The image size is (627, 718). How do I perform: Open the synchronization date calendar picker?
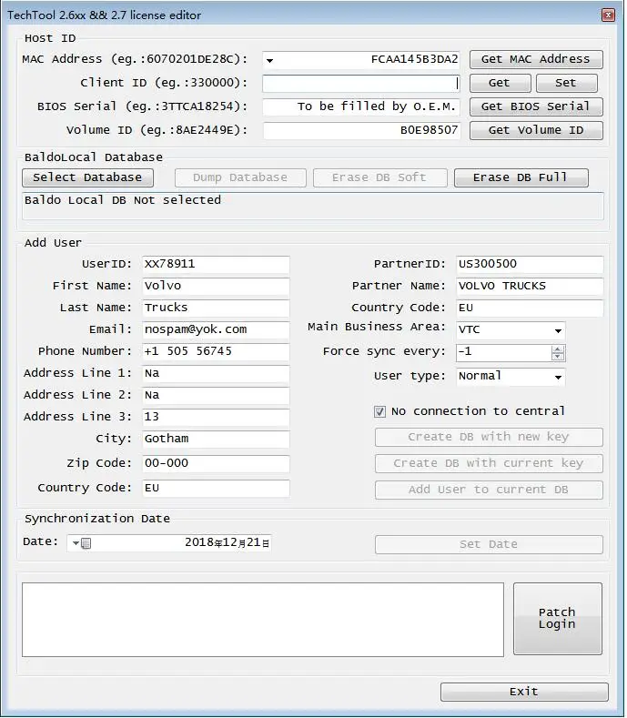tap(82, 543)
